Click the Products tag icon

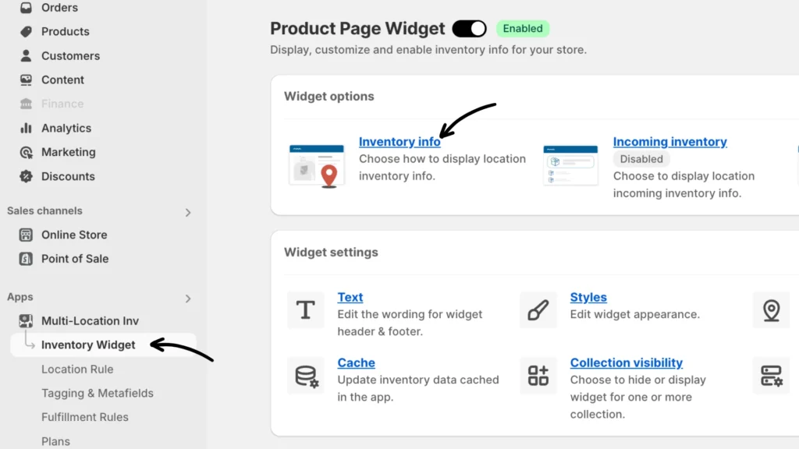pos(26,32)
